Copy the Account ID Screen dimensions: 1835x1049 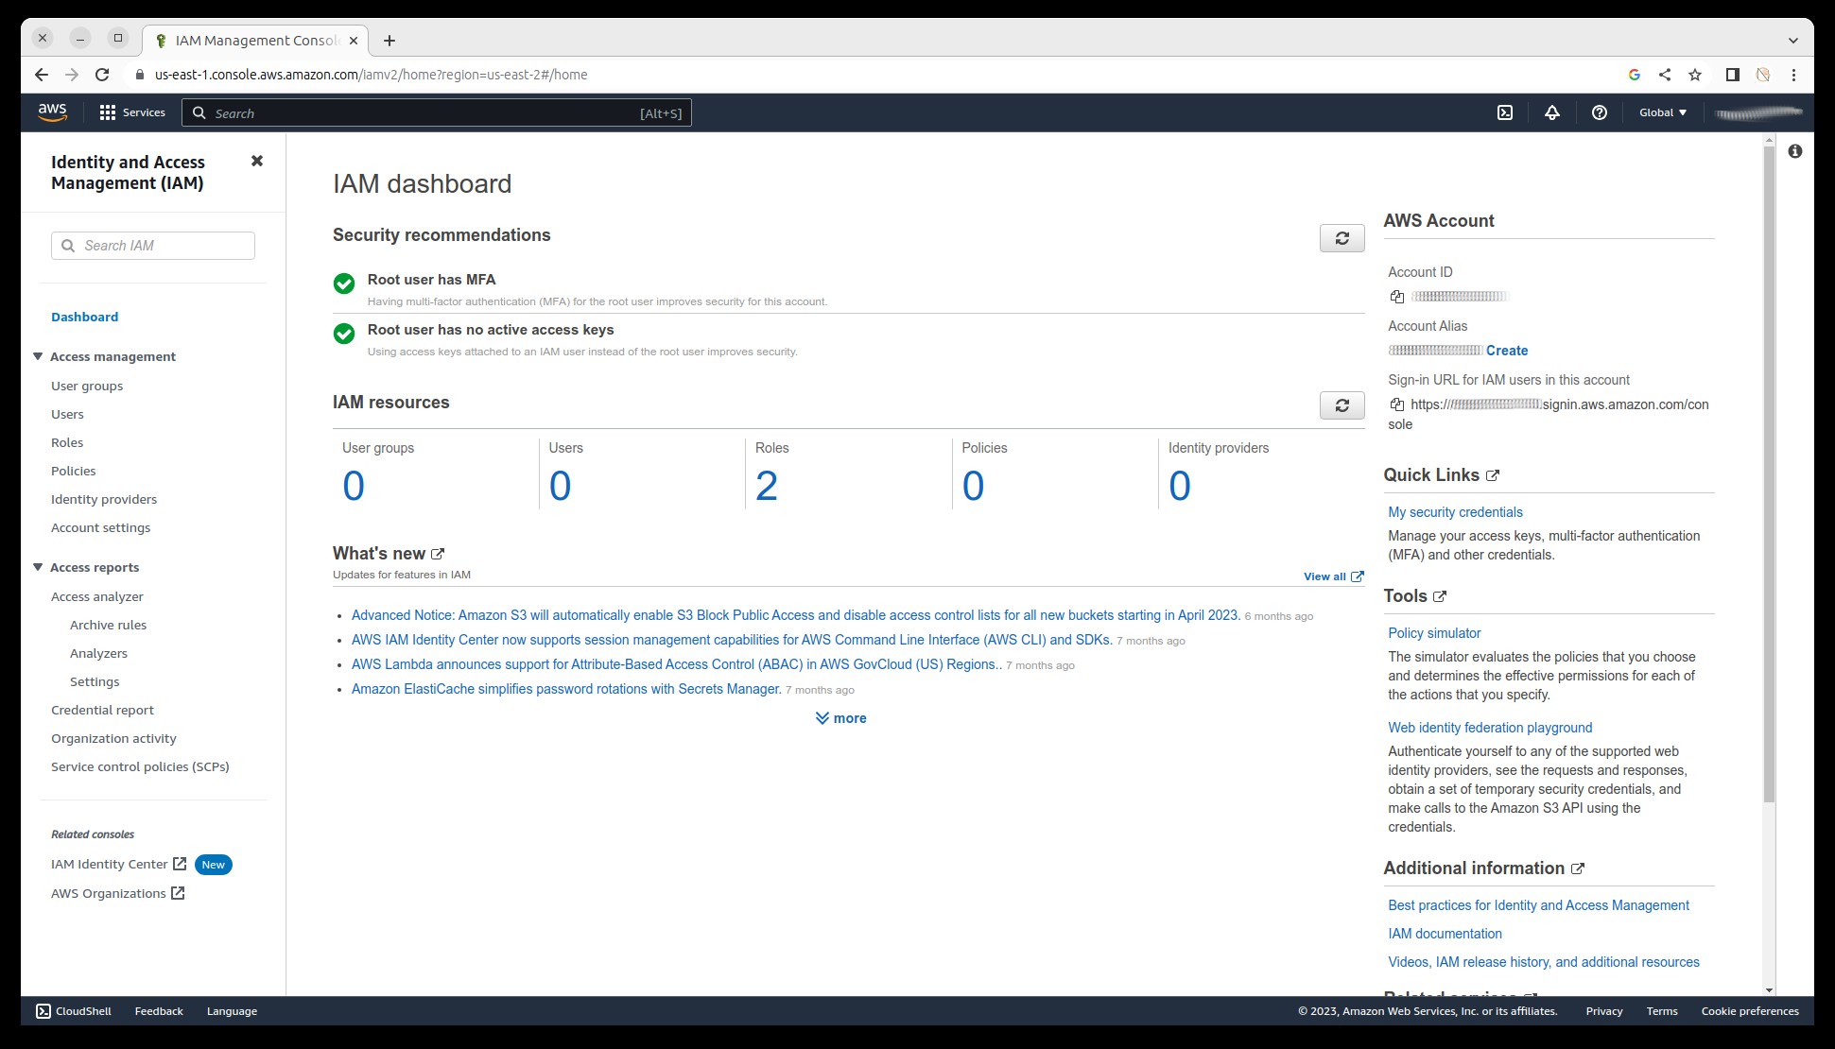click(x=1397, y=297)
